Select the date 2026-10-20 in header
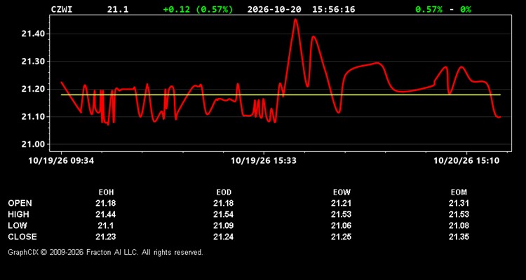 pos(274,9)
